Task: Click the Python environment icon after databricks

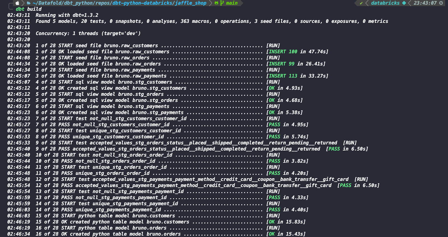Action: tap(404, 3)
